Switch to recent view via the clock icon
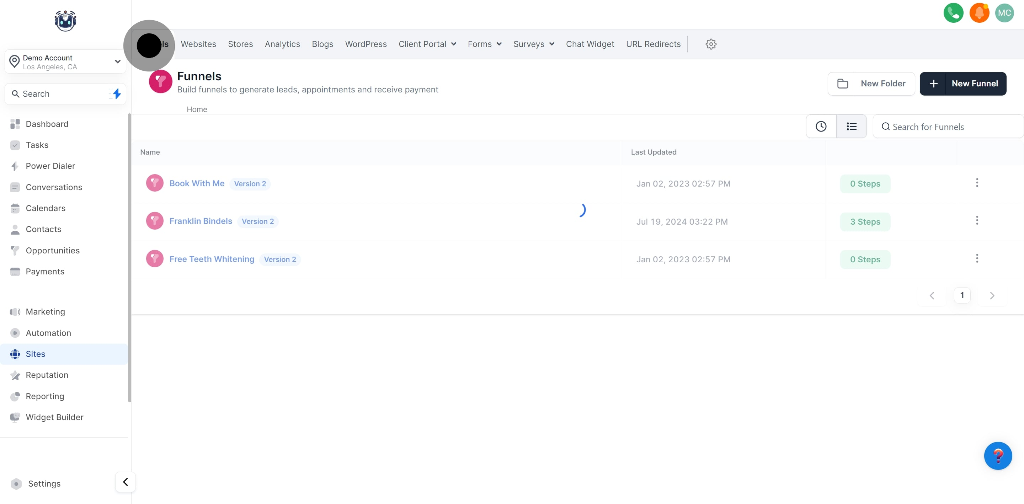Viewport: 1024px width, 504px height. [x=821, y=127]
